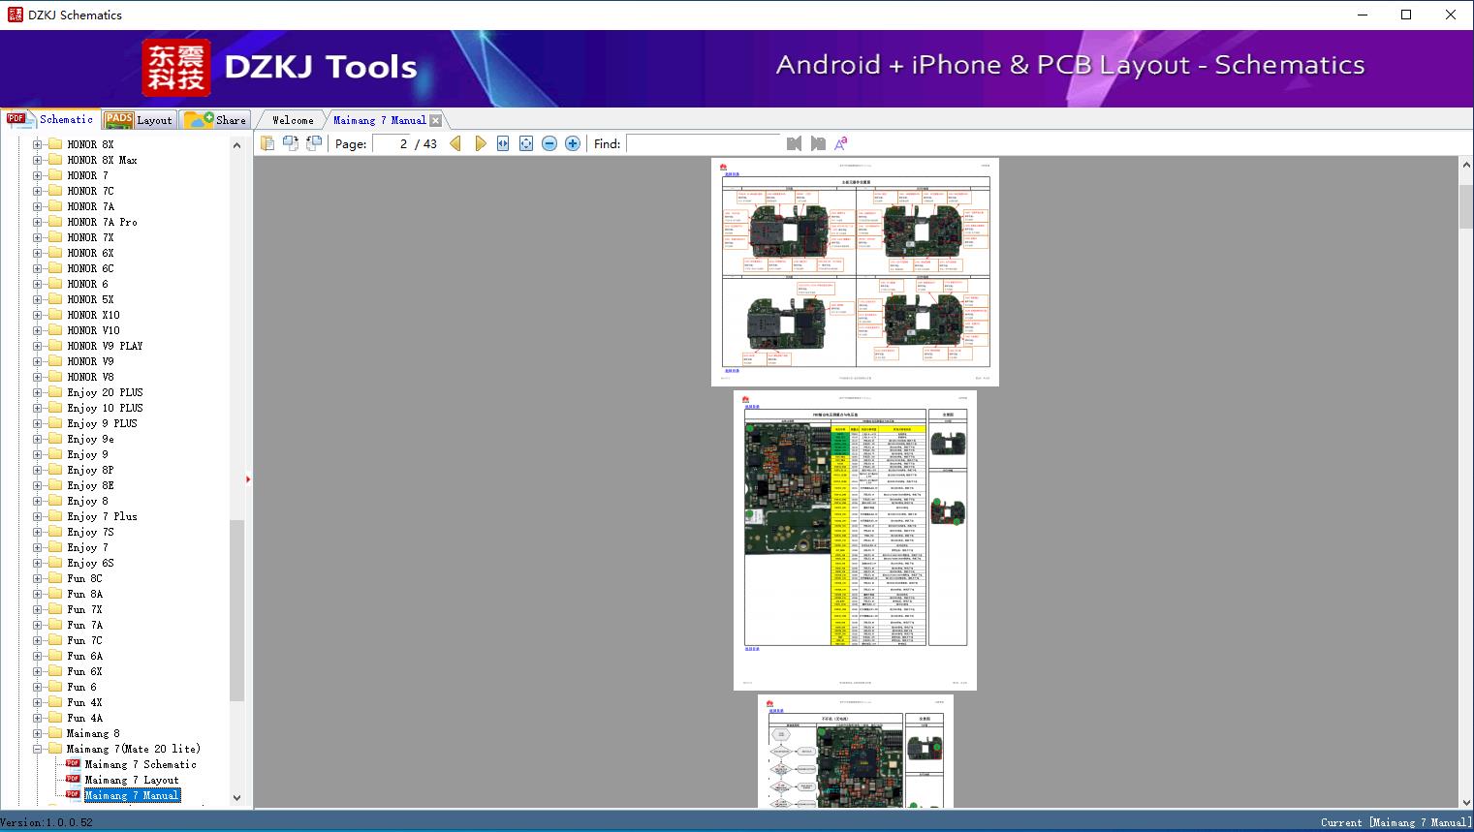The height and width of the screenshot is (832, 1474).
Task: Click the Maimang 7 Schematic PDF icon
Action: coord(73,764)
